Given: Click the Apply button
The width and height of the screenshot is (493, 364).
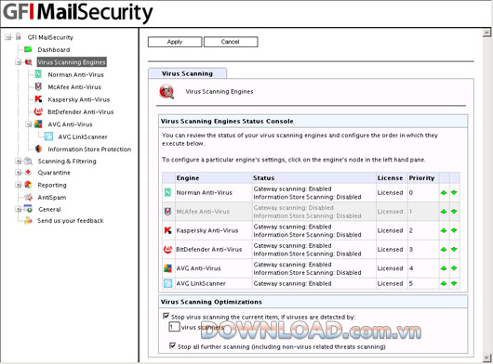Looking at the screenshot, I should (175, 42).
